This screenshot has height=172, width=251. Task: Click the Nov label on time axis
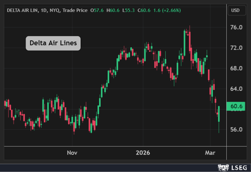(x=72, y=153)
